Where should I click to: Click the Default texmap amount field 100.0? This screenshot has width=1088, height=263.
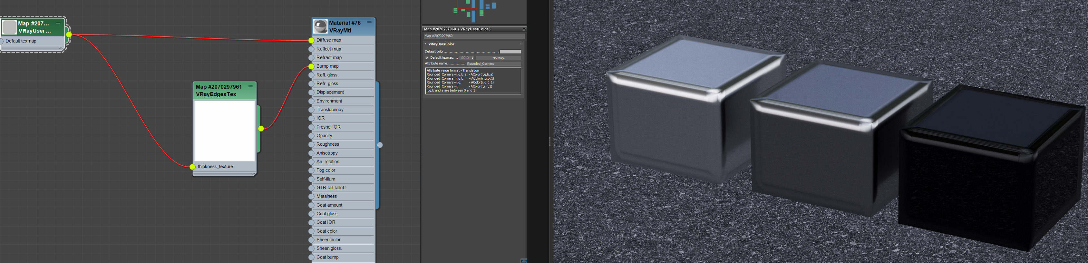(x=465, y=58)
